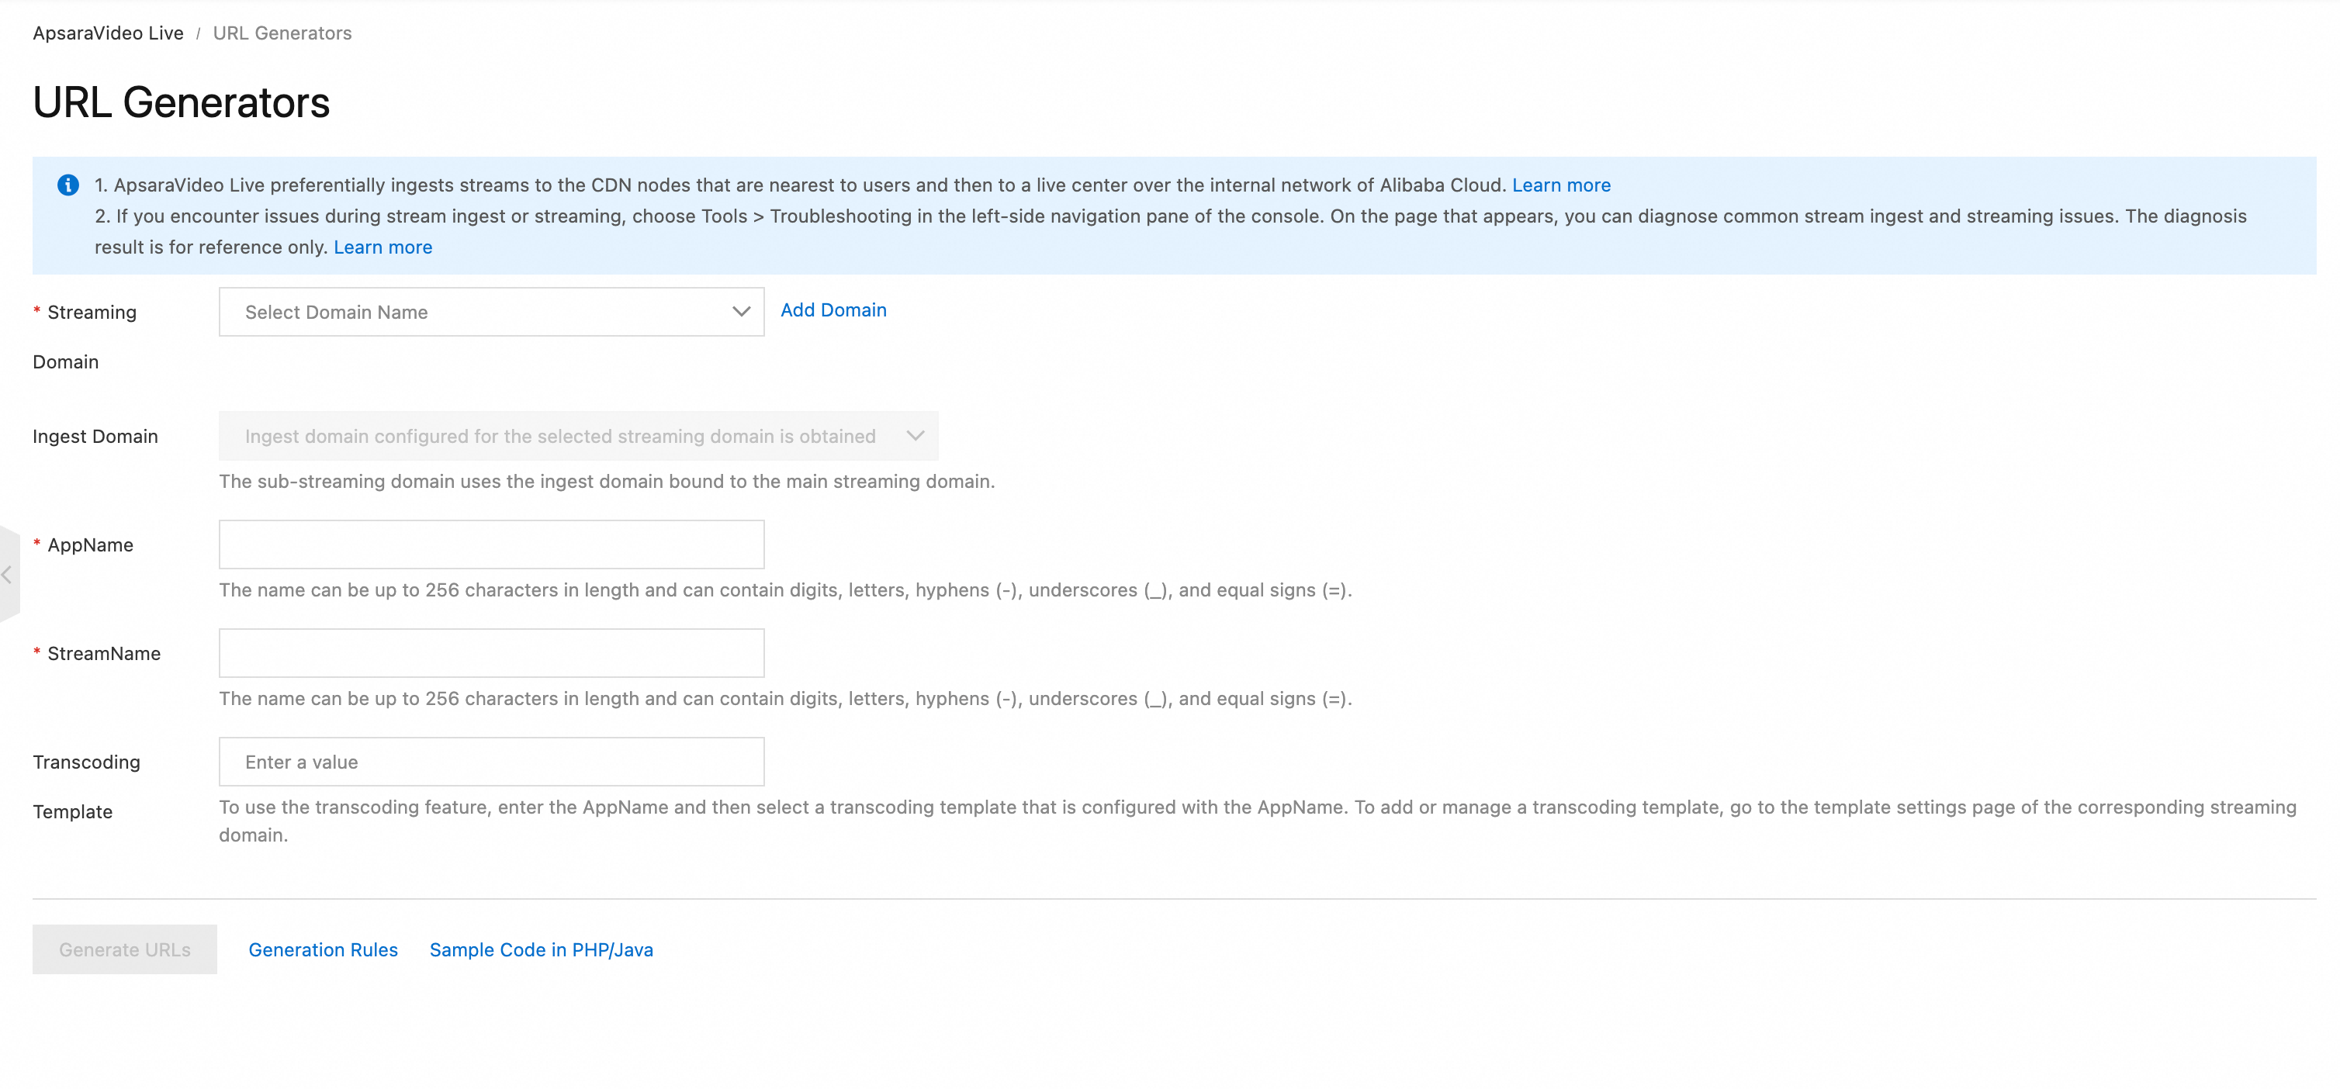Click into the StreamName input box

(490, 653)
